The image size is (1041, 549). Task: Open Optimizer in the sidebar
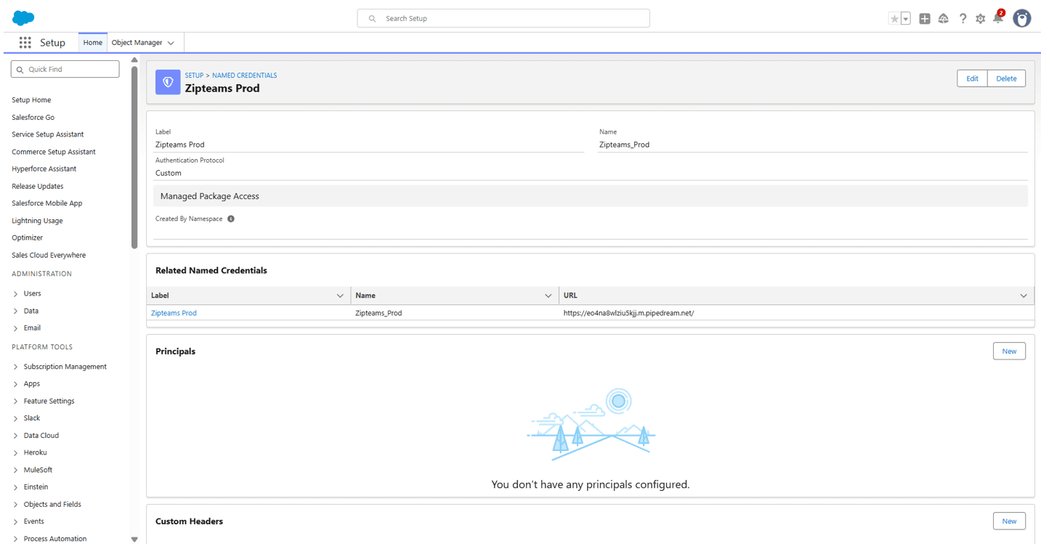[28, 238]
